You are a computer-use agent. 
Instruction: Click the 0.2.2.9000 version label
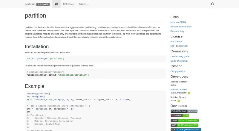click(x=43, y=4)
